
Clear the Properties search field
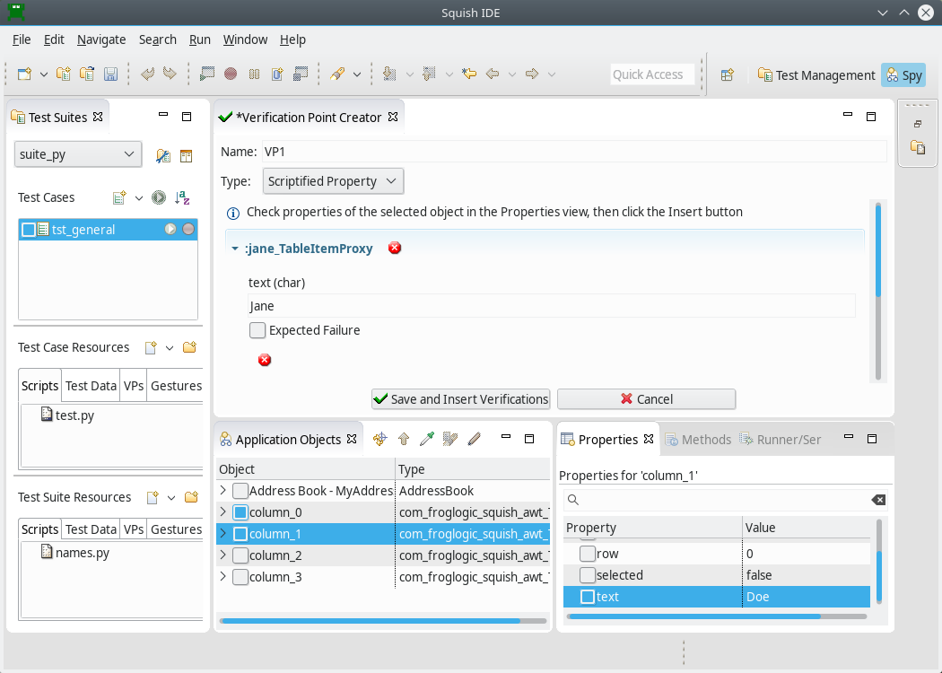tap(877, 500)
